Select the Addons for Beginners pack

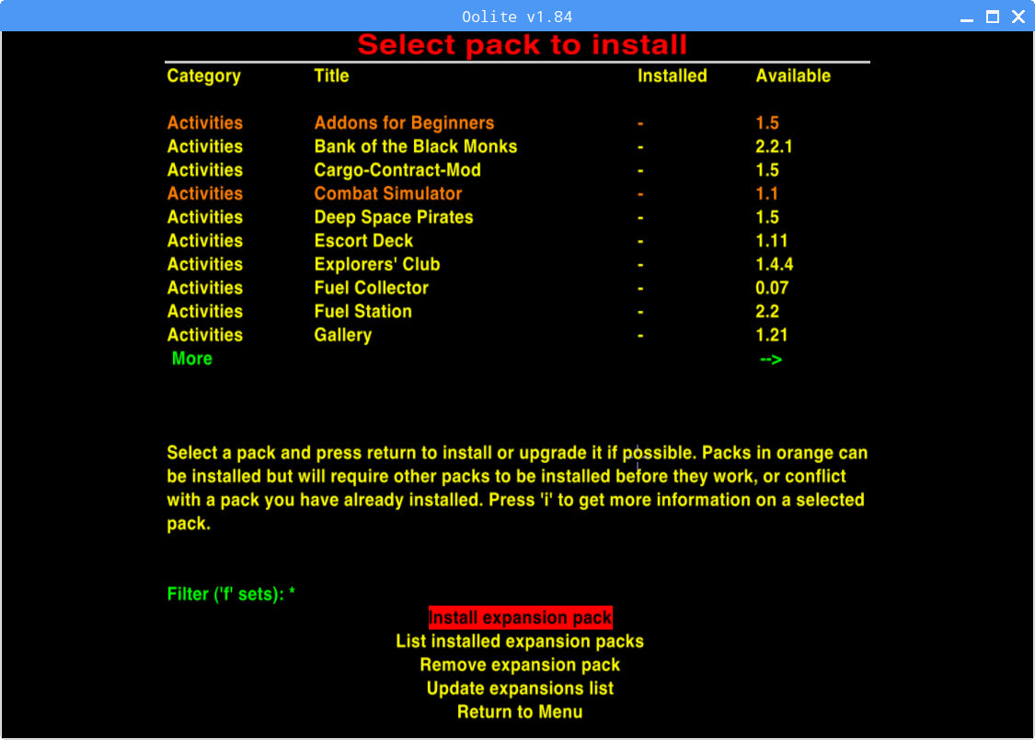pos(404,123)
